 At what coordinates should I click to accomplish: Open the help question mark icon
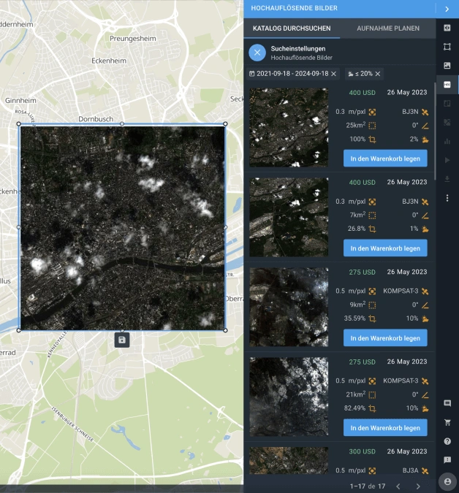447,441
